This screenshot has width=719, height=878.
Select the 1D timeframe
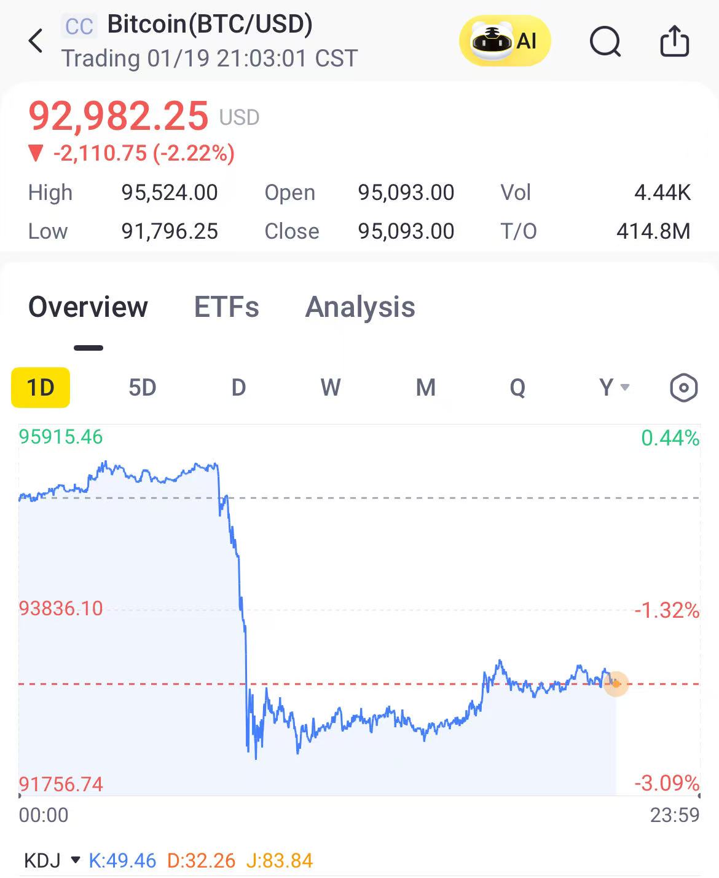(41, 388)
